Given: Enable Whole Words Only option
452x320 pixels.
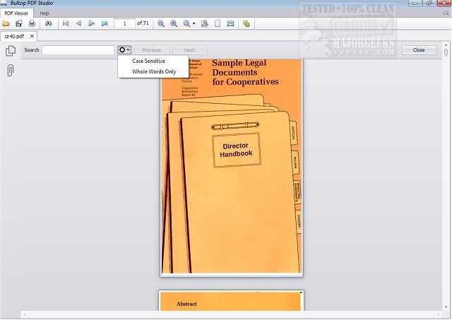Looking at the screenshot, I should point(154,72).
